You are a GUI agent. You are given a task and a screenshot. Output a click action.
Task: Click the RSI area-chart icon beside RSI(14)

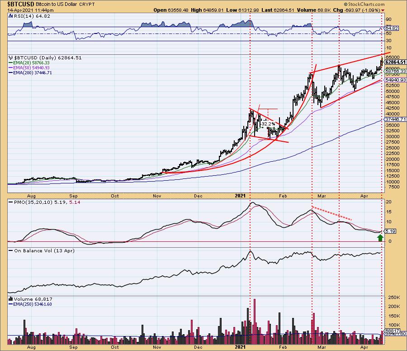pyautogui.click(x=10, y=16)
